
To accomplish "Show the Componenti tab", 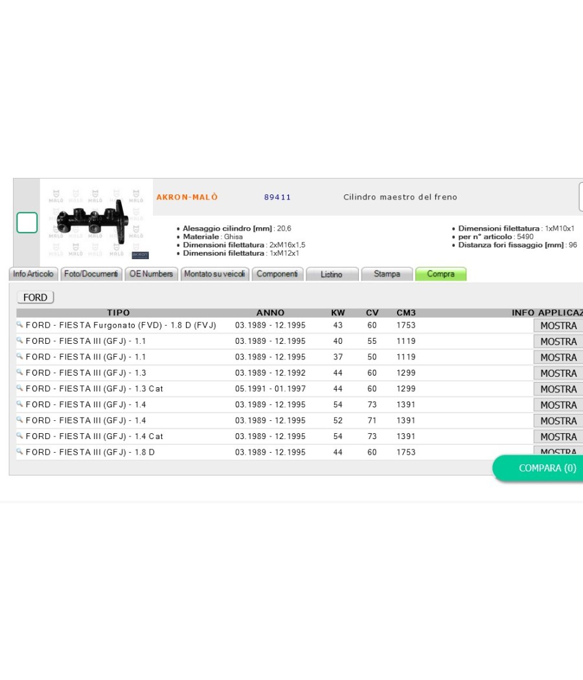I will pyautogui.click(x=277, y=274).
